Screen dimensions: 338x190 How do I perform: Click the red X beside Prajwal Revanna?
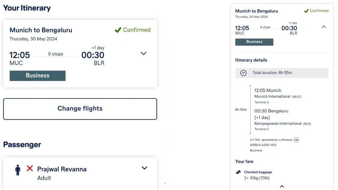pyautogui.click(x=30, y=168)
